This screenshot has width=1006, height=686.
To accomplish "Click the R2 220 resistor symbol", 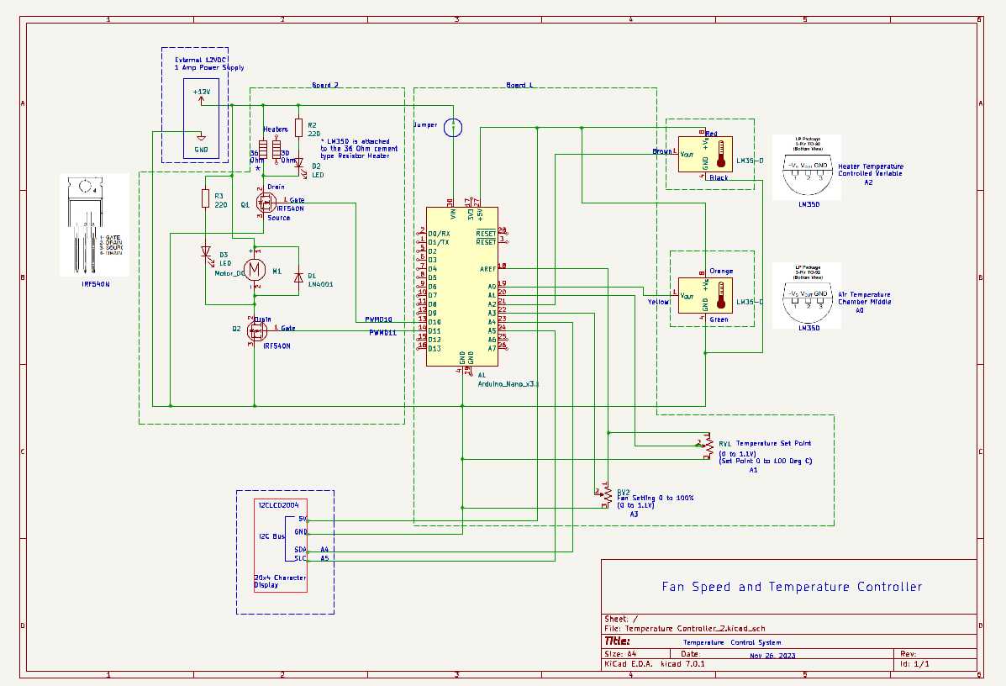I will click(x=298, y=128).
